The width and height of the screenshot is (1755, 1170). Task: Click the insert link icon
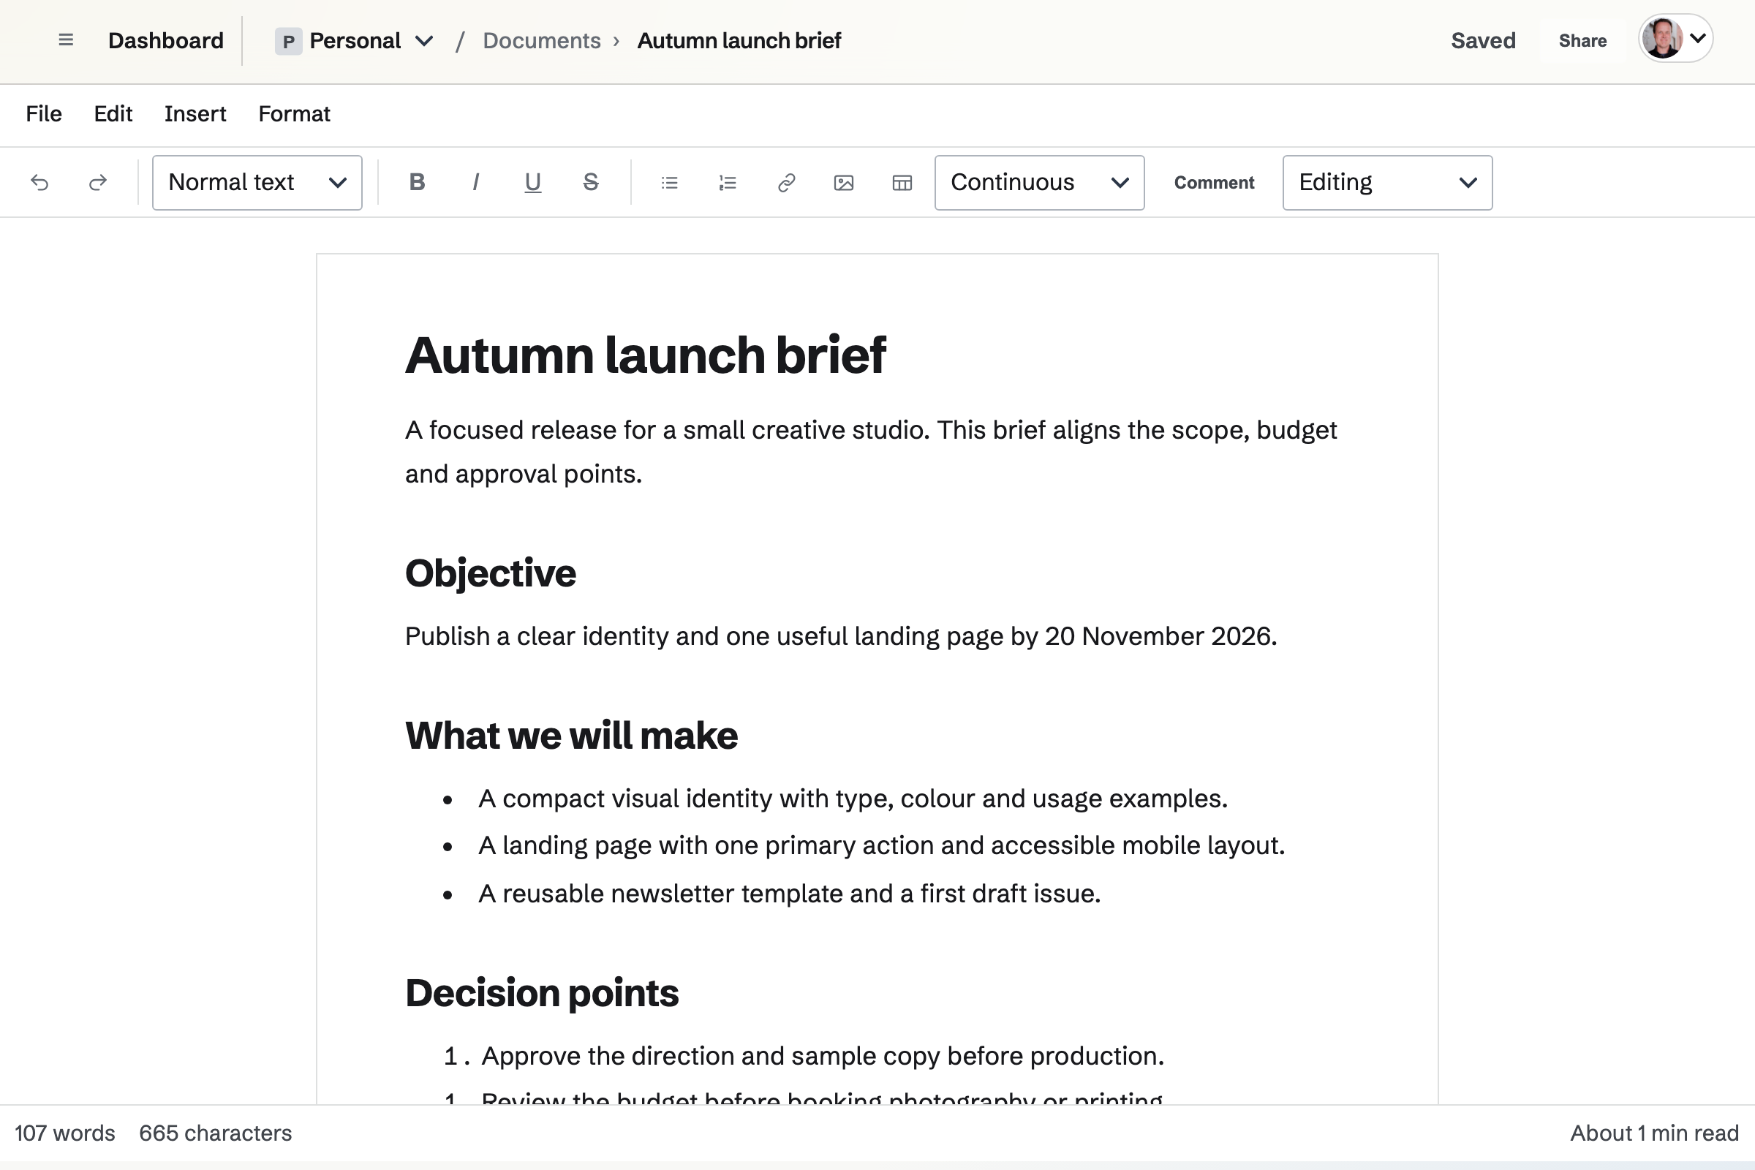click(785, 183)
